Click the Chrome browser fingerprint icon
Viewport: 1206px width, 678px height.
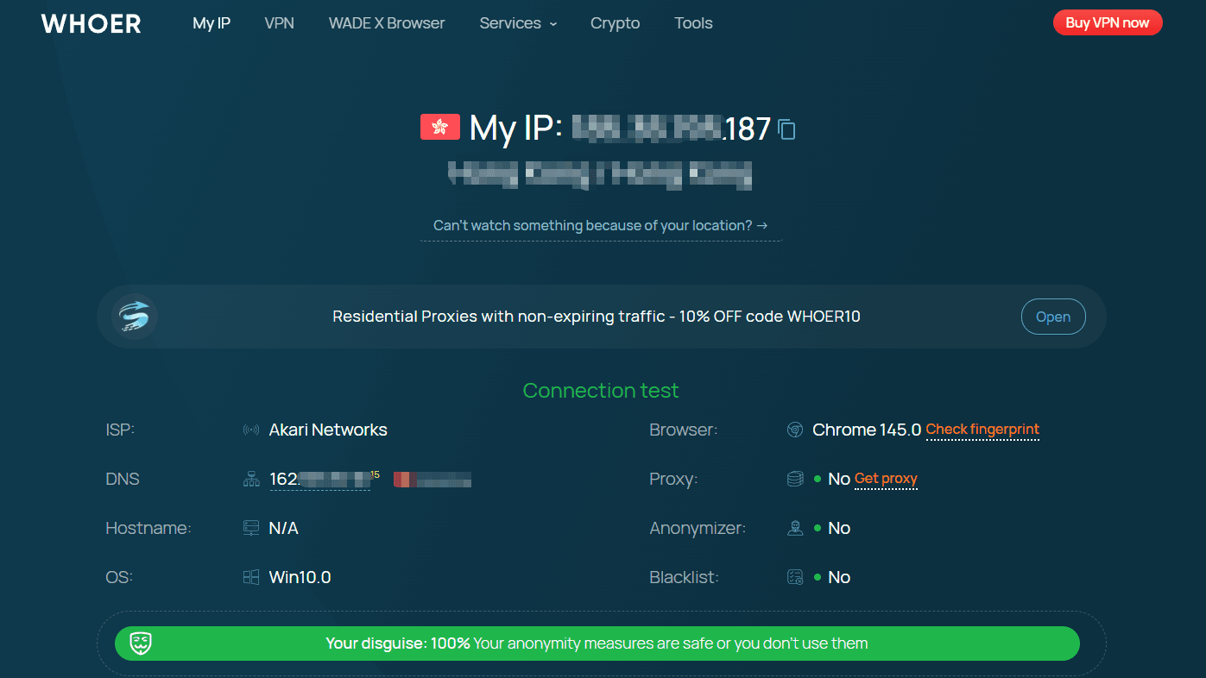point(795,430)
